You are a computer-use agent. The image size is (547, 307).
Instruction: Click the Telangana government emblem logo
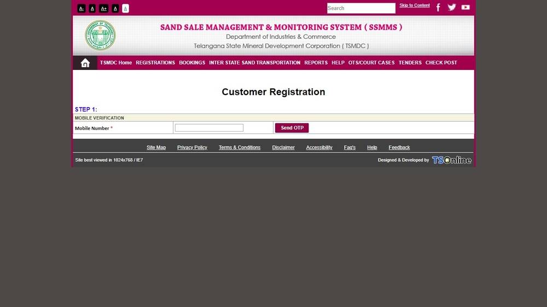pyautogui.click(x=100, y=36)
